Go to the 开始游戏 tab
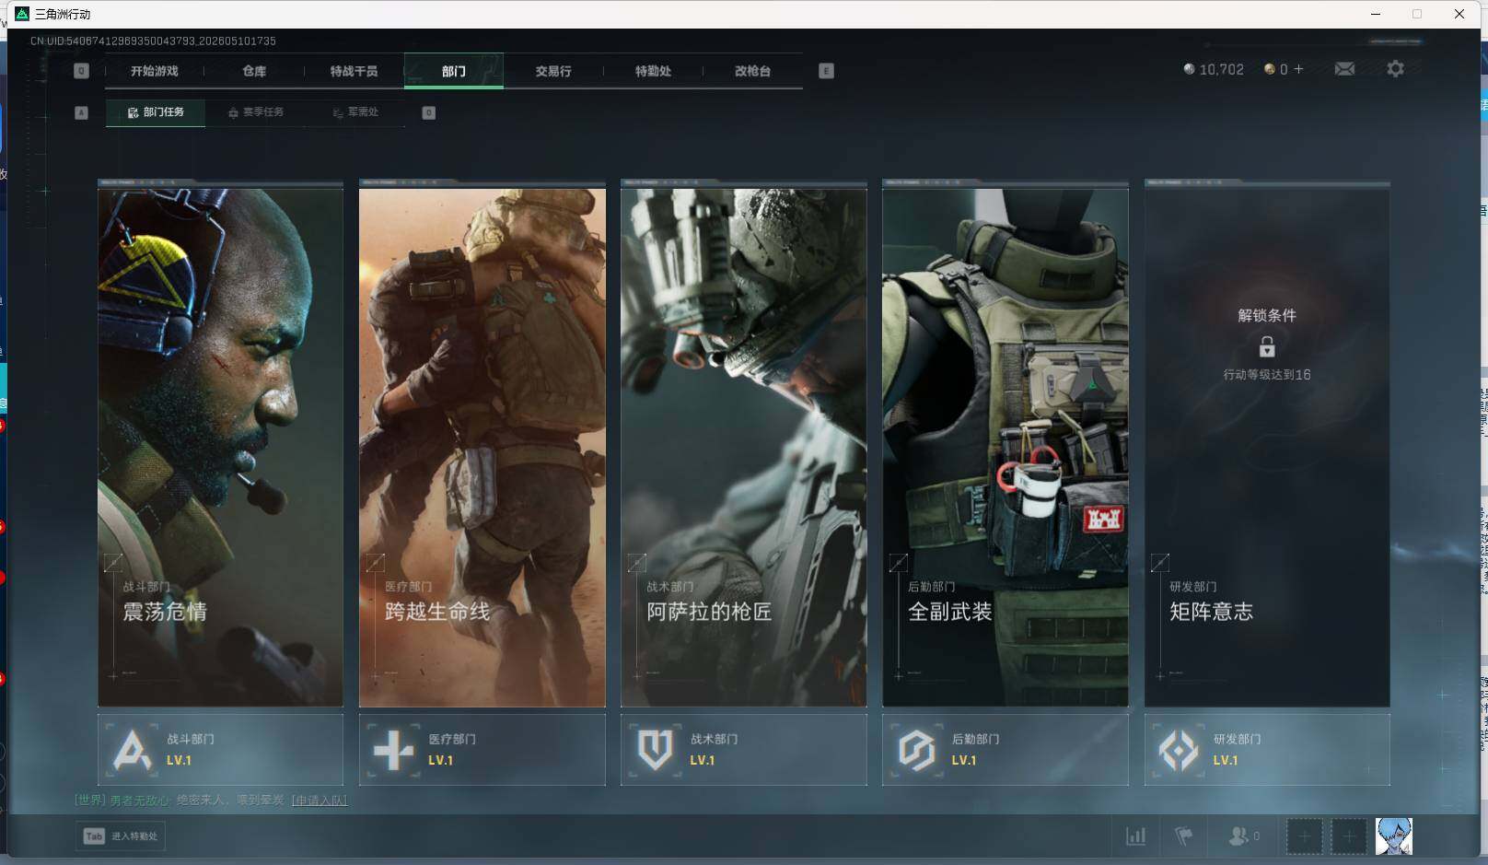The width and height of the screenshot is (1488, 865). click(154, 71)
